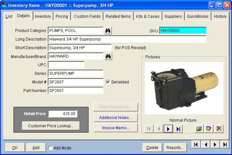
Task: Click the SKU field HAY00001
Action: click(x=183, y=31)
